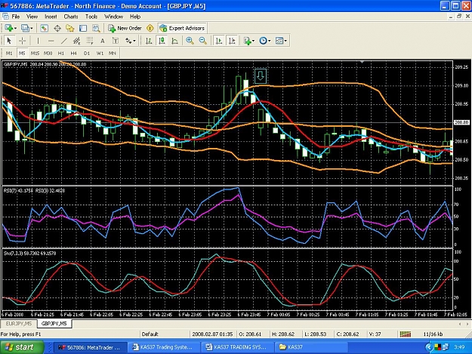
Task: Open the Window menu
Action: [113, 17]
